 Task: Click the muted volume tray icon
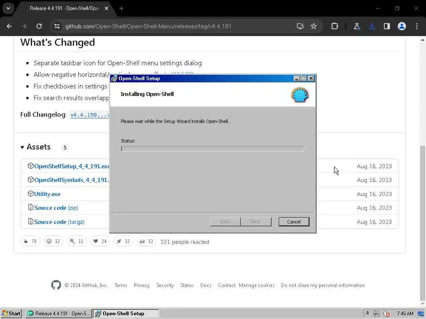coord(386,314)
